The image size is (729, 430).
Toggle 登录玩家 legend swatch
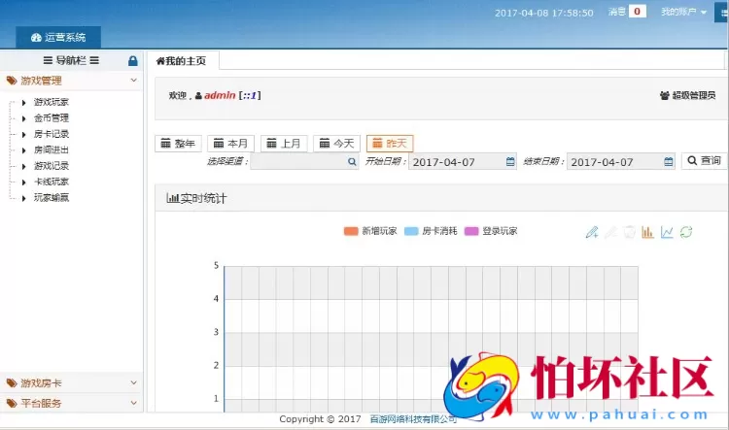pyautogui.click(x=471, y=231)
